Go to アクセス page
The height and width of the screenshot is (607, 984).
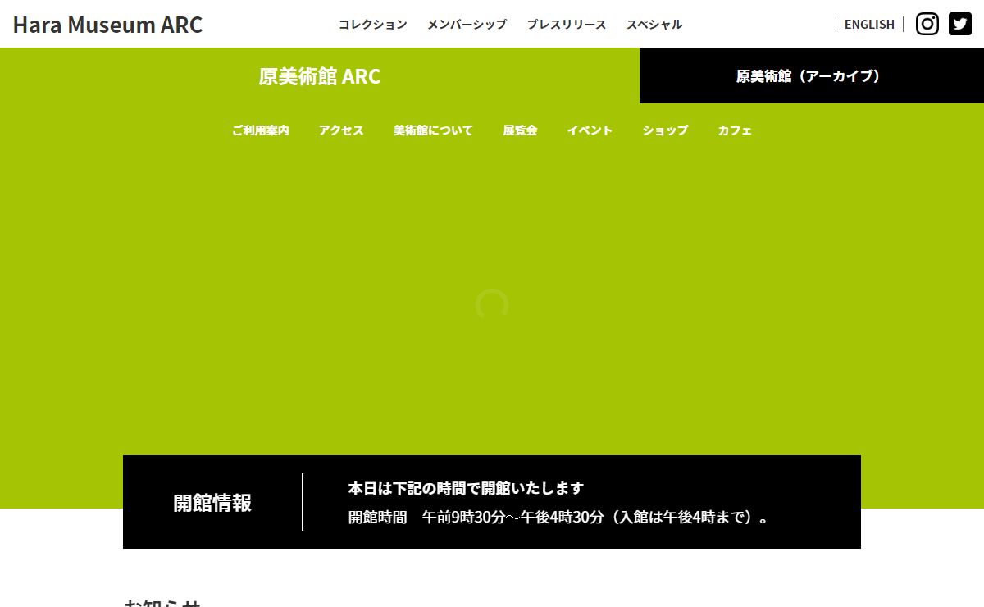coord(341,130)
